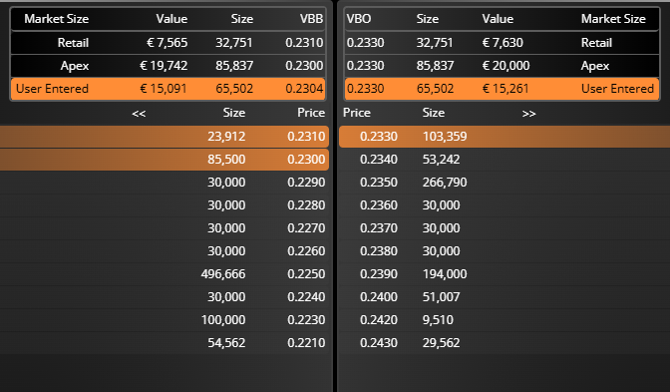Image resolution: width=670 pixels, height=392 pixels.
Task: Select ask level at price 0.2330
Action: pos(504,137)
